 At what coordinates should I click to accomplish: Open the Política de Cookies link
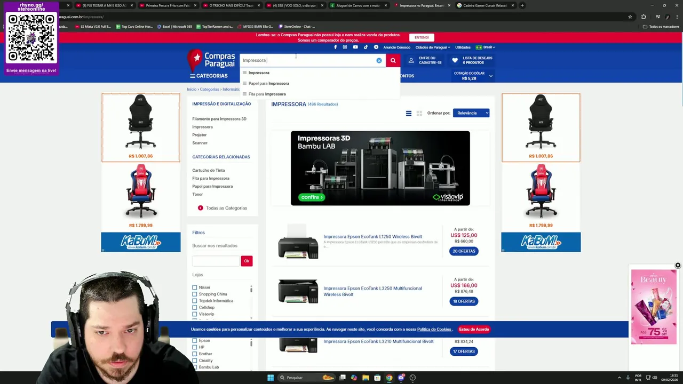pos(434,329)
